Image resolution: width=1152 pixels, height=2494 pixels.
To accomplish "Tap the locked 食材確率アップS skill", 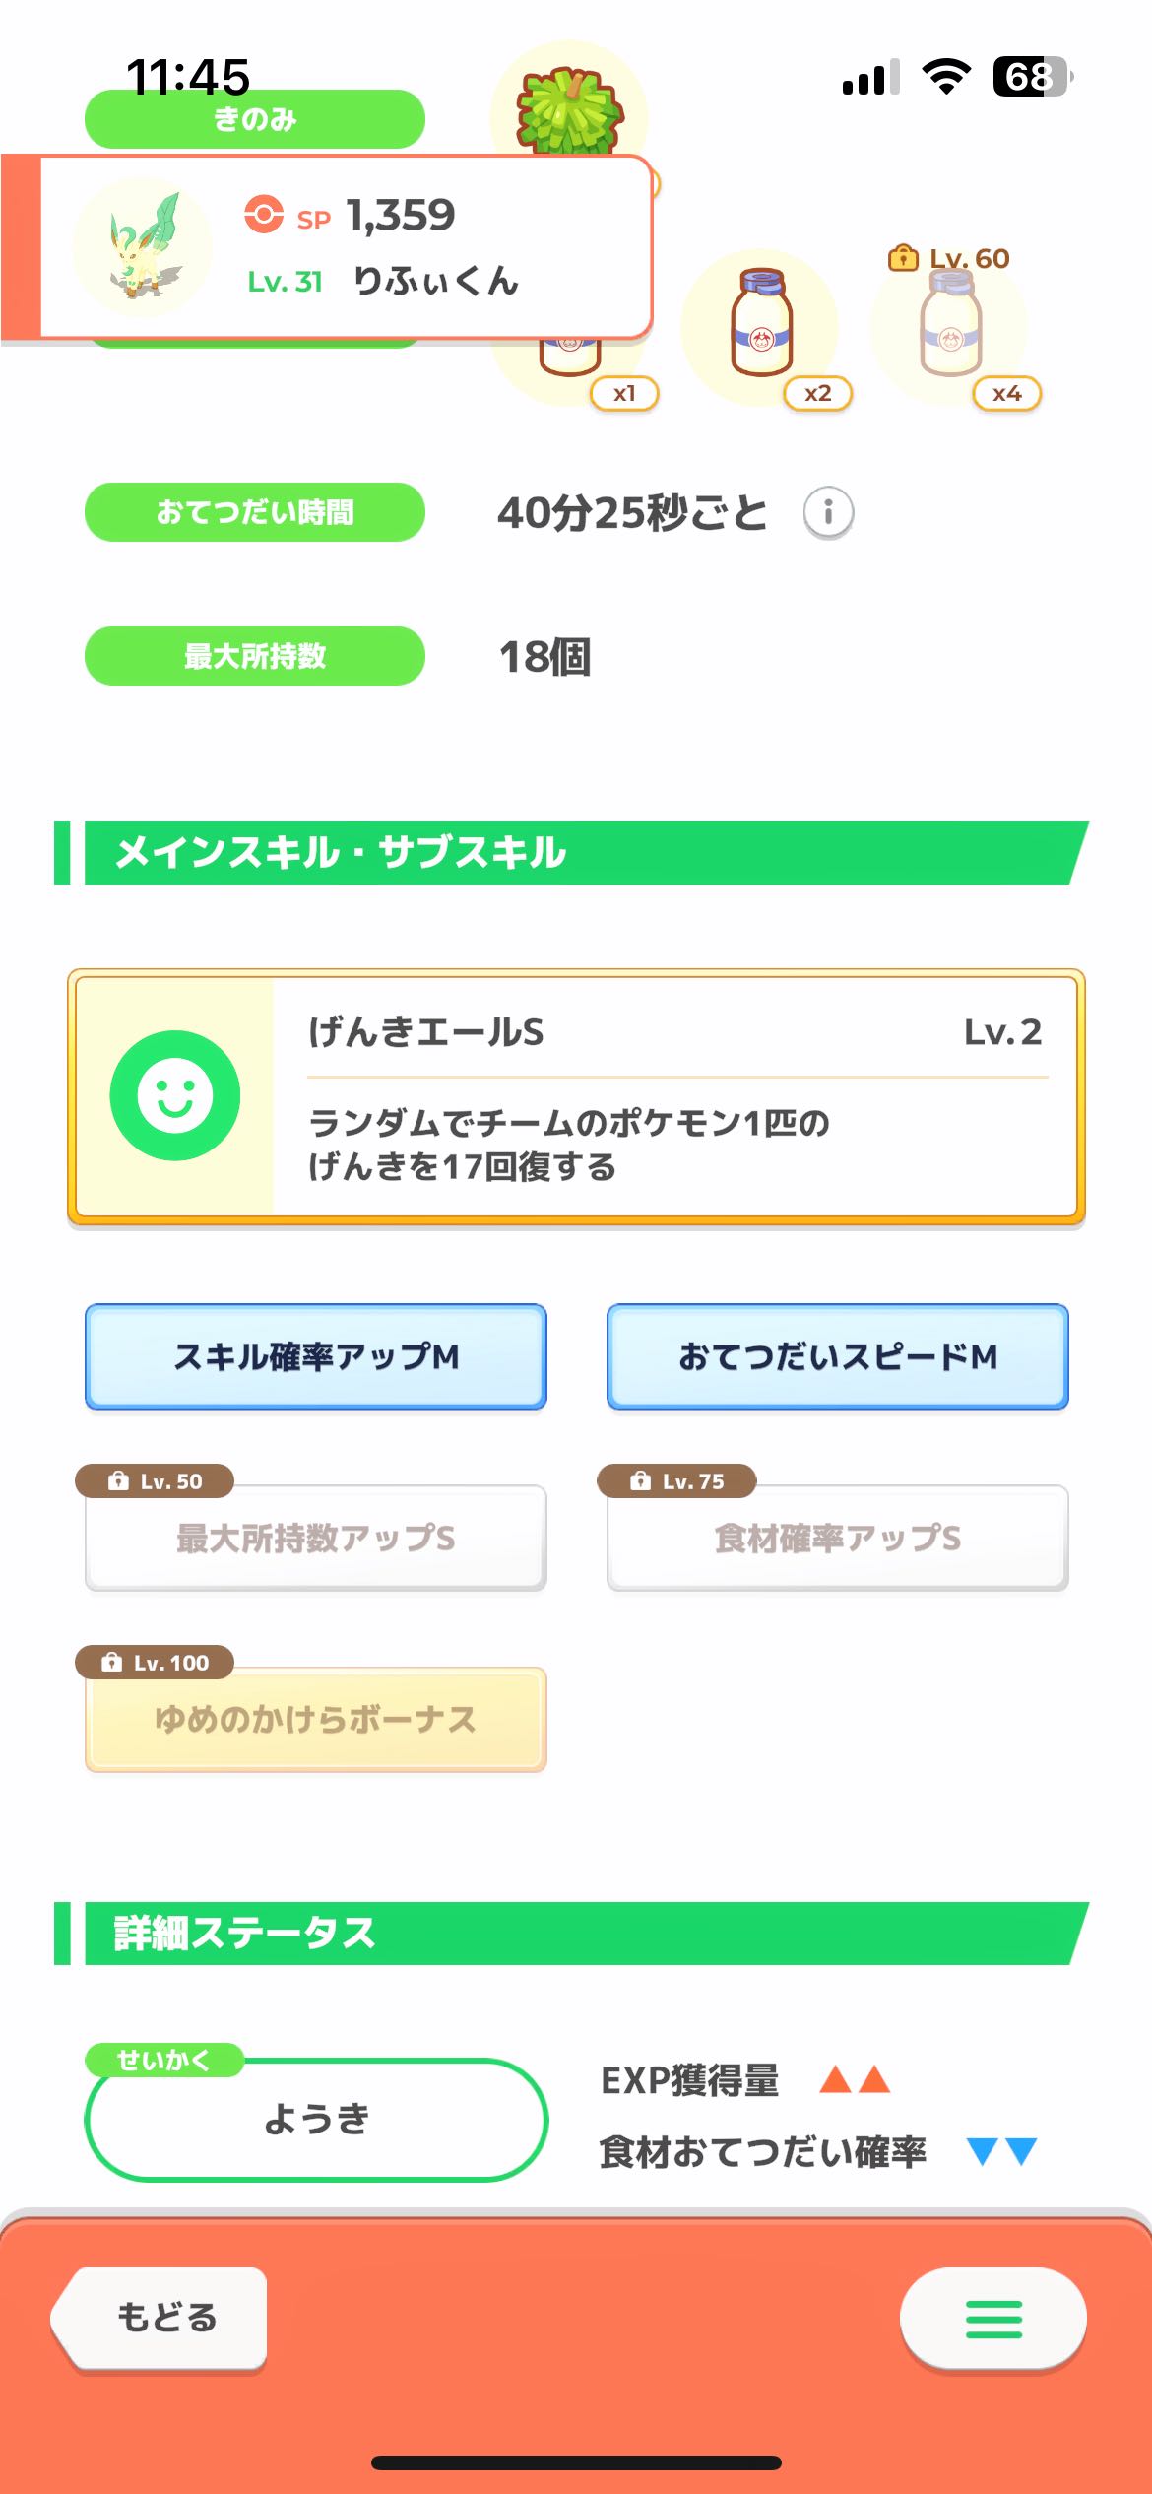I will tap(838, 1538).
